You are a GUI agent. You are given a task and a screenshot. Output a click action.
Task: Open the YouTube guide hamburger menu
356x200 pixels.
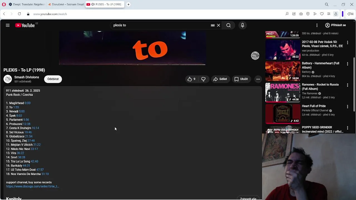point(8,25)
